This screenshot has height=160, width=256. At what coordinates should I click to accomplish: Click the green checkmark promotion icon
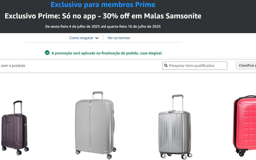(47, 53)
